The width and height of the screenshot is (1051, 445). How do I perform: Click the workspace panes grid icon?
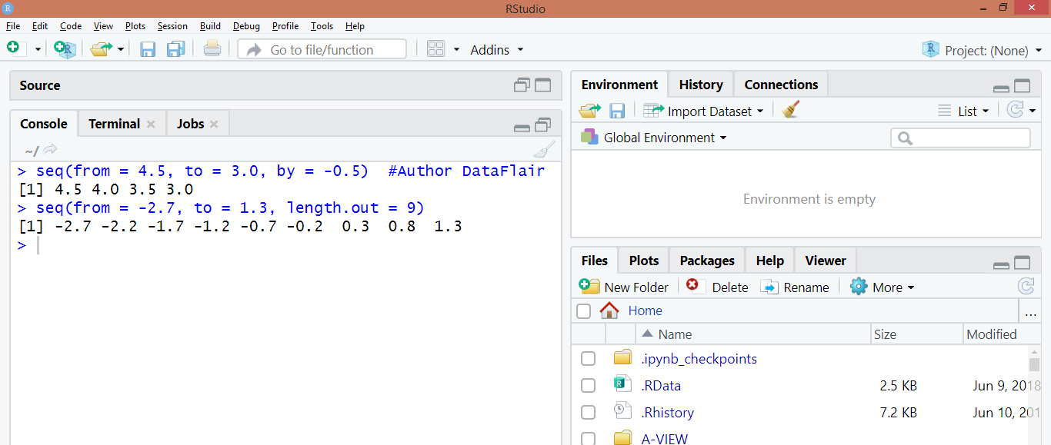click(x=435, y=49)
